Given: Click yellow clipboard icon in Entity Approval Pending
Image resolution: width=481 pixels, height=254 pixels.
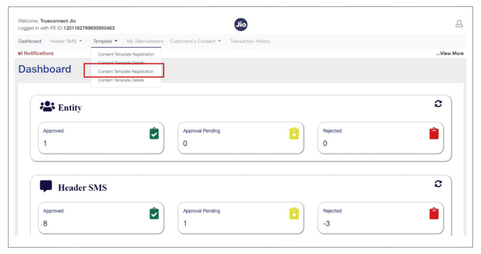Looking at the screenshot, I should [x=294, y=133].
